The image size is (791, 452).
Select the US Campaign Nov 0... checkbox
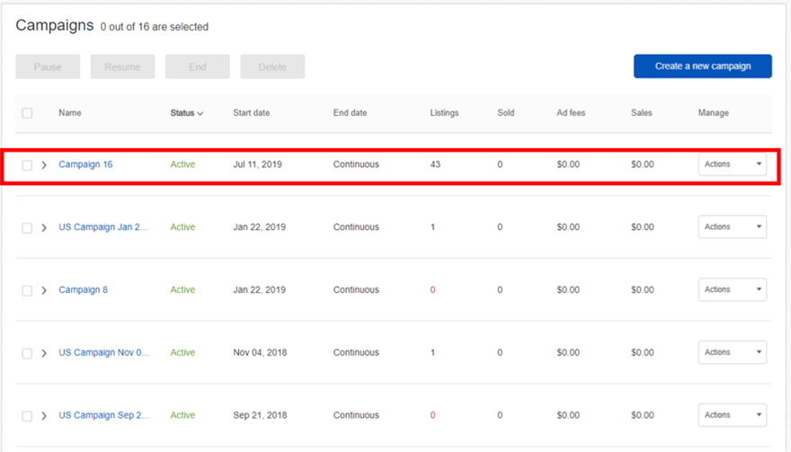(27, 353)
